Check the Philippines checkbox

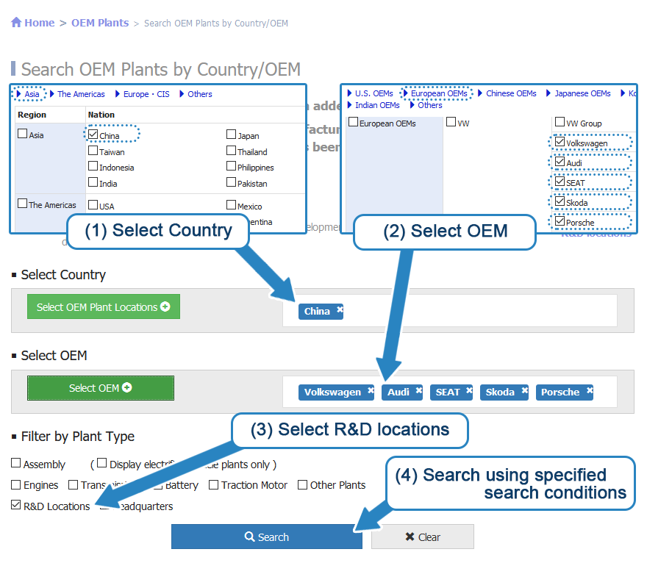click(x=231, y=166)
